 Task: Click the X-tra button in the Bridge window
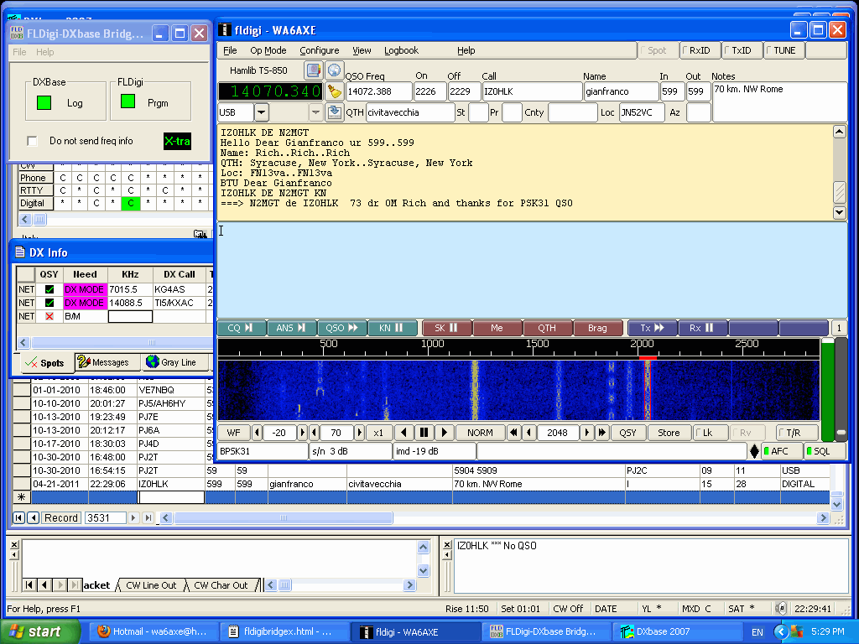coord(177,141)
